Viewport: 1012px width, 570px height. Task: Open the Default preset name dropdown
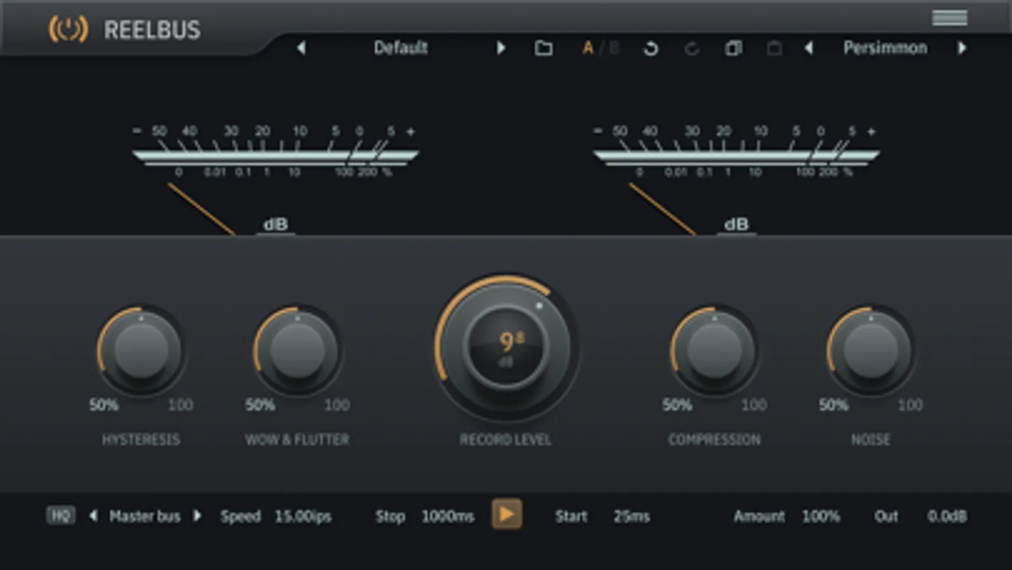[x=401, y=47]
